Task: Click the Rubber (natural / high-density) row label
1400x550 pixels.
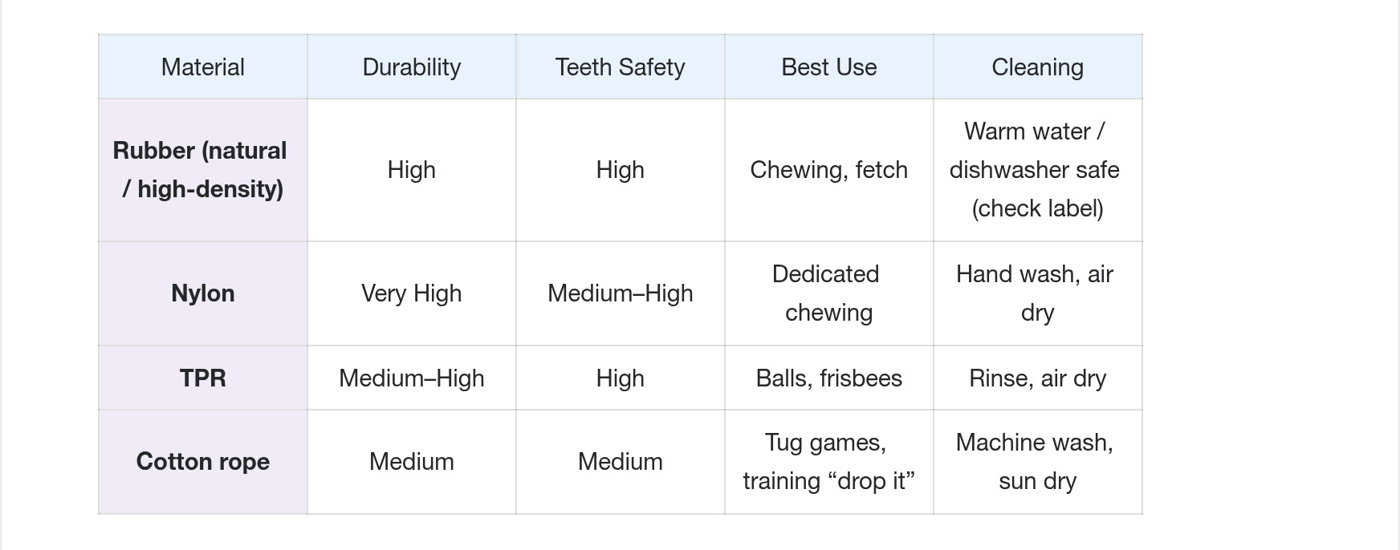Action: pyautogui.click(x=202, y=170)
